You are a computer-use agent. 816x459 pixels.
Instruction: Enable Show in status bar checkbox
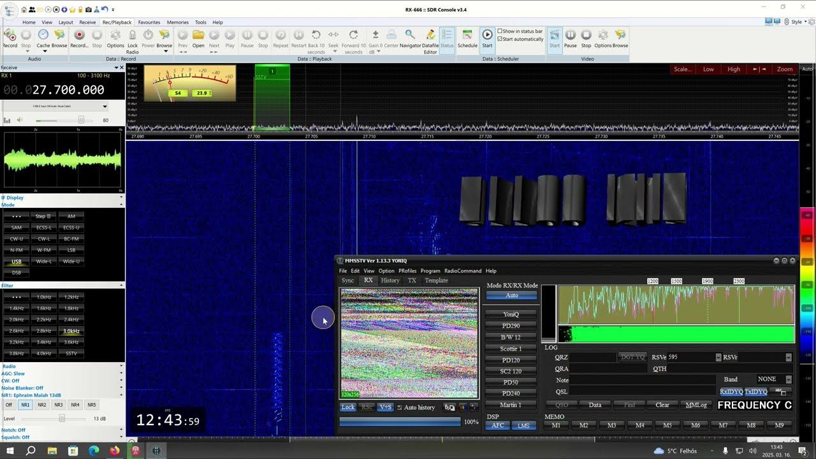point(500,31)
